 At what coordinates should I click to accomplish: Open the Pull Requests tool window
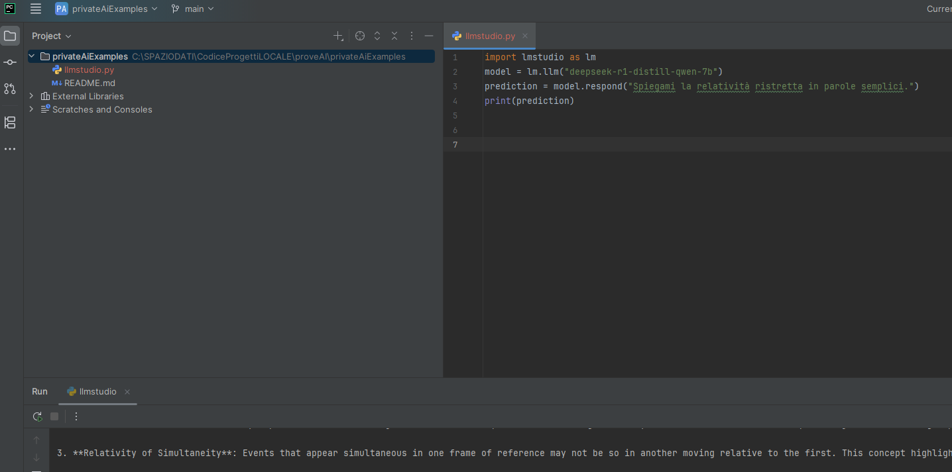click(10, 89)
